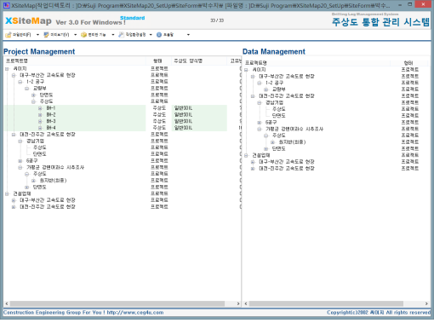
Task: Click Project Management horizontal scrollbar thumb
Action: pos(117,303)
